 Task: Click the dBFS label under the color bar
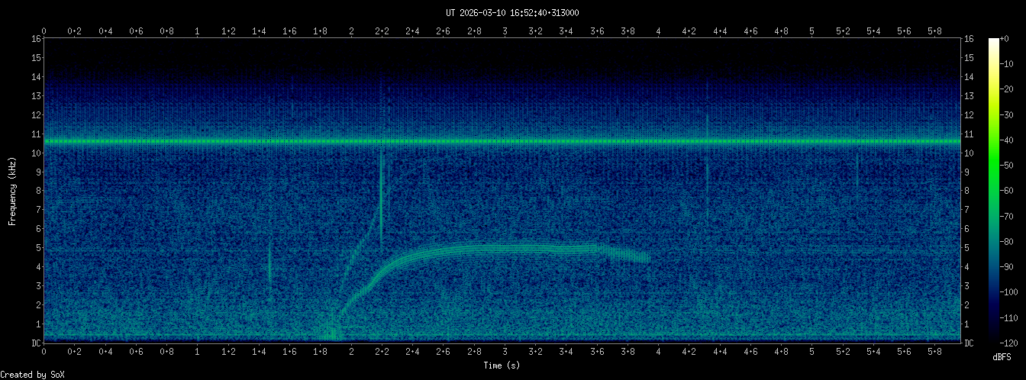1002,357
